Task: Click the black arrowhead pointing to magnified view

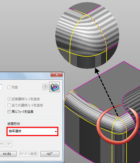Action: point(97,71)
